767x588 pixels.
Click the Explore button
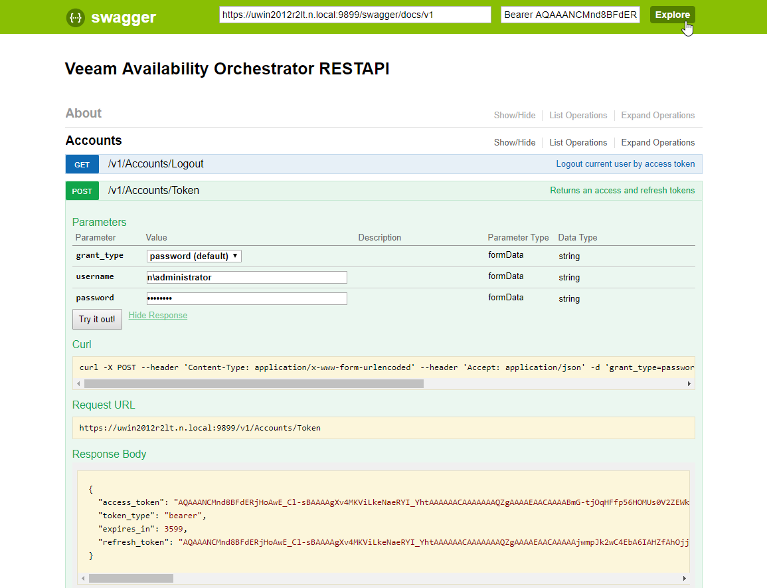(x=672, y=15)
